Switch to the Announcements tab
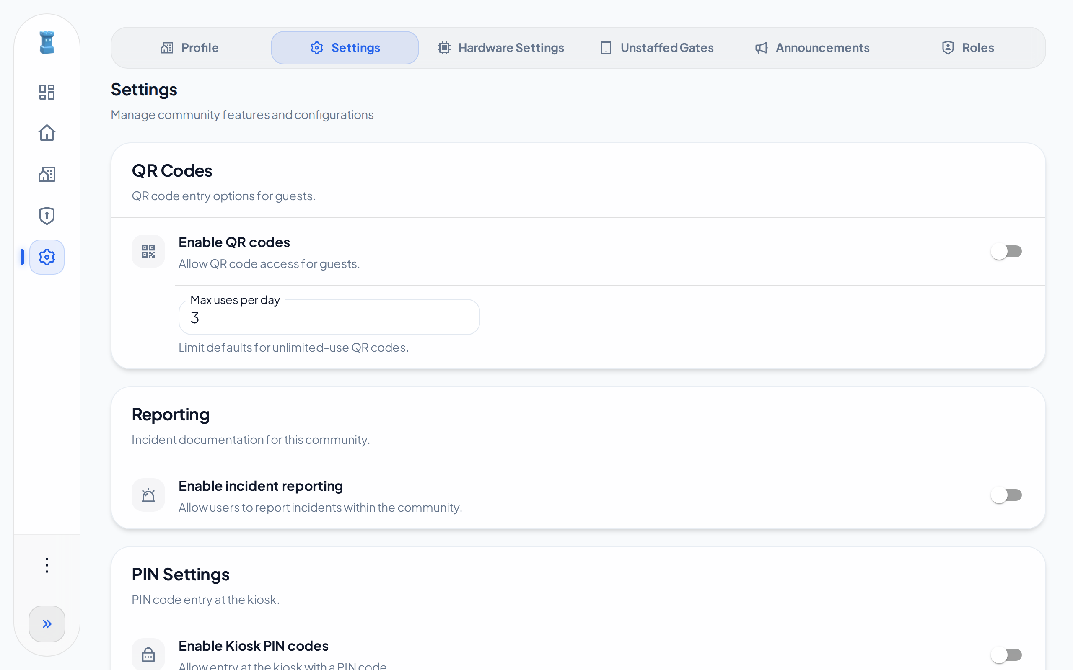The height and width of the screenshot is (670, 1073). pos(812,48)
